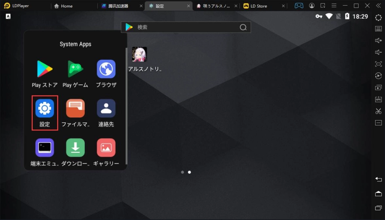Close the 咲うアルスノ... tab

(x=236, y=6)
